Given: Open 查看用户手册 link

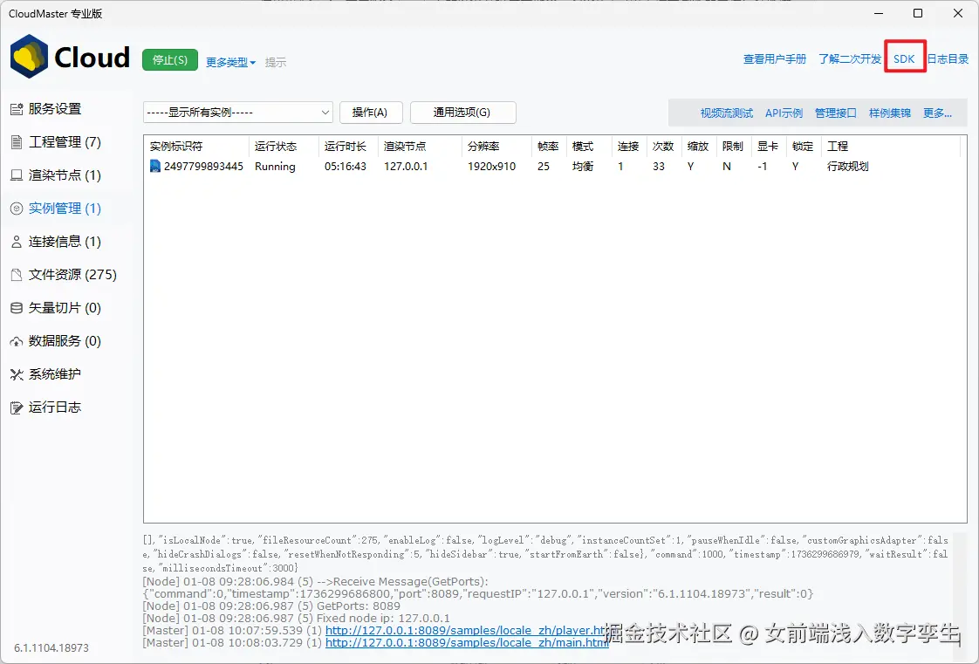Looking at the screenshot, I should pyautogui.click(x=775, y=59).
